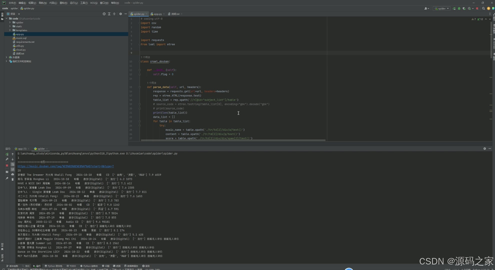
Task: Open Search Everywhere with the magnifier icon
Action: [x=483, y=8]
